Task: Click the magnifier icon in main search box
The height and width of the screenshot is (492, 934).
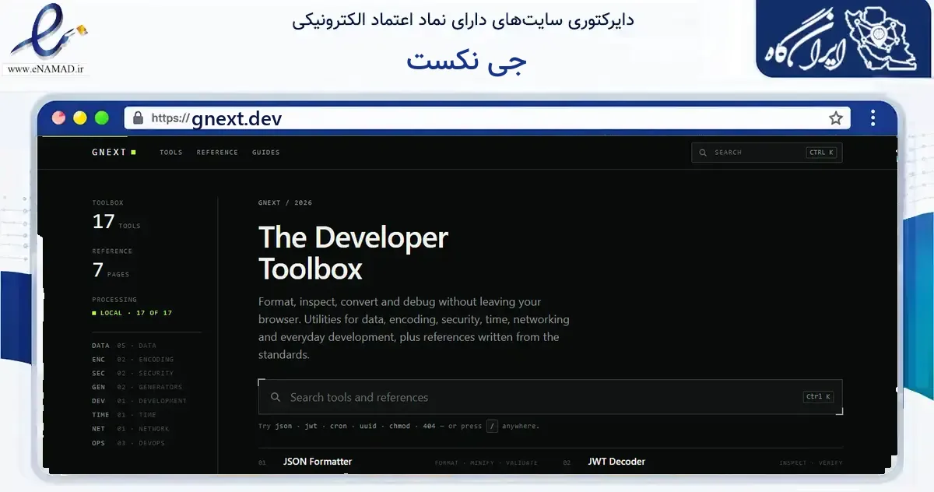Action: coord(276,397)
